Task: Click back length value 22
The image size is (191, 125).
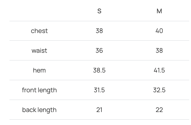Action: coord(159,110)
